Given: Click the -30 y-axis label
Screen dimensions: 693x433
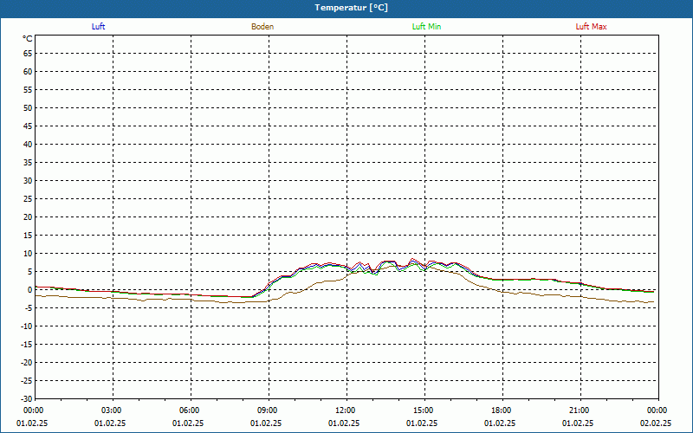Looking at the screenshot, I should (x=26, y=399).
